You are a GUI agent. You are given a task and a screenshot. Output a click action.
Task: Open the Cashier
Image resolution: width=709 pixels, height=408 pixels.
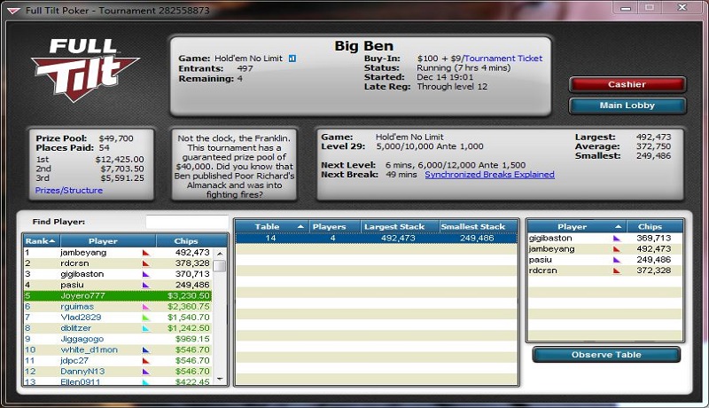click(627, 84)
